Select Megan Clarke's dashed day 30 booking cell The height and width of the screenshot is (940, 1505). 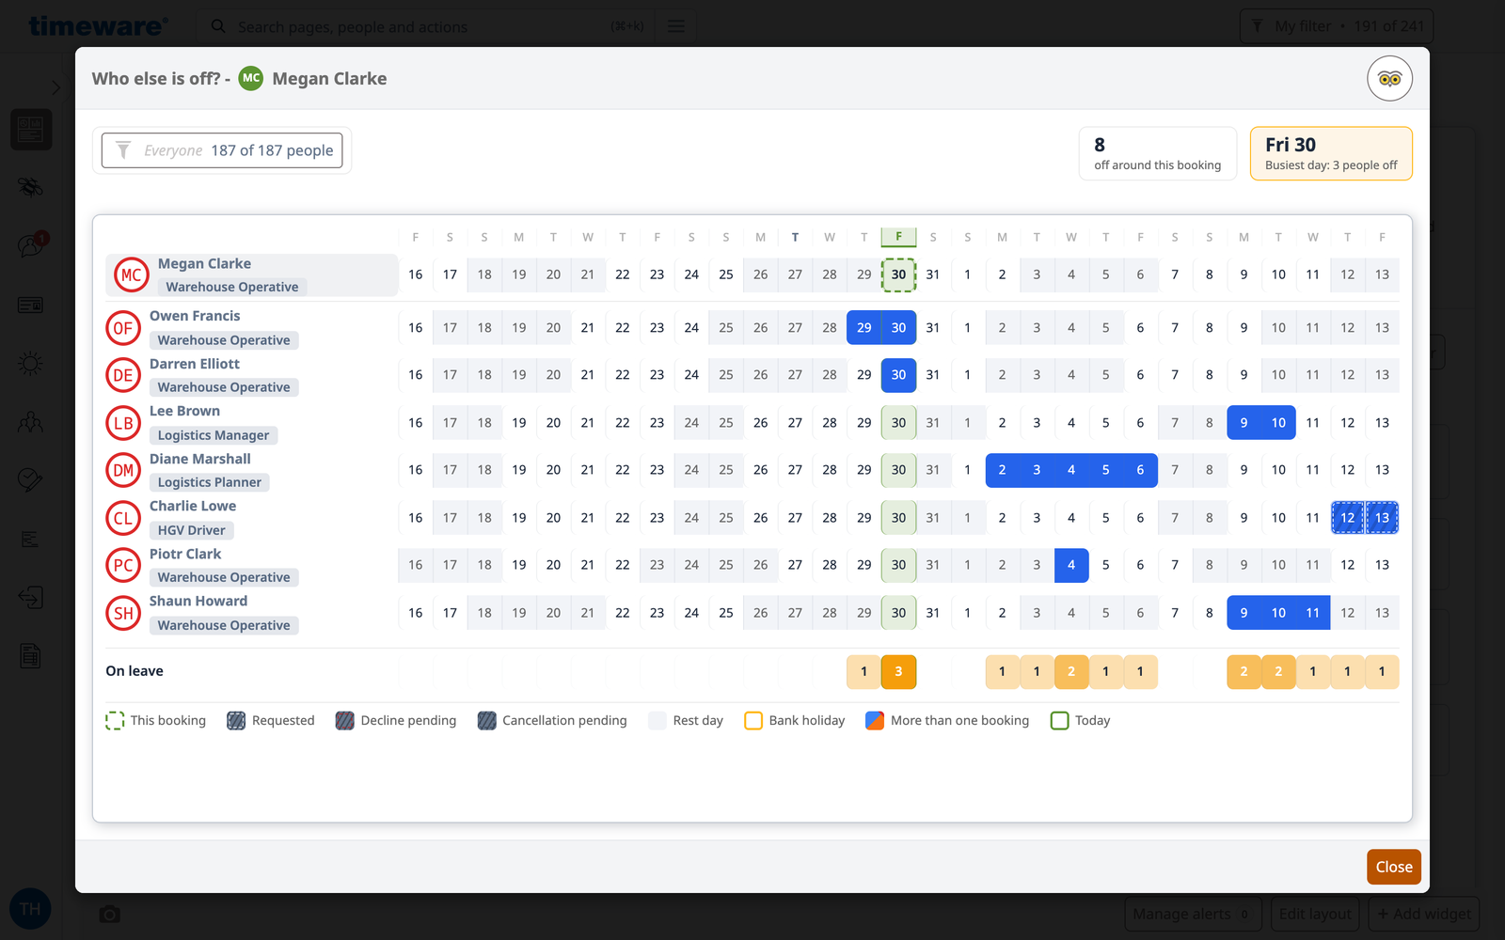click(898, 274)
